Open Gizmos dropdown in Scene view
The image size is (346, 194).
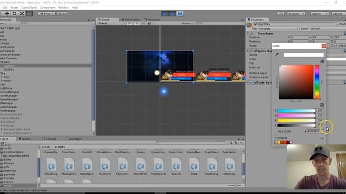[188, 23]
